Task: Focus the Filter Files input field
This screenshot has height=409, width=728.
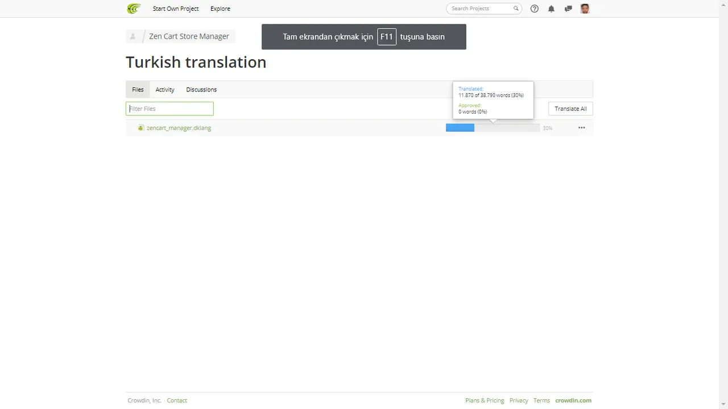Action: (x=169, y=108)
